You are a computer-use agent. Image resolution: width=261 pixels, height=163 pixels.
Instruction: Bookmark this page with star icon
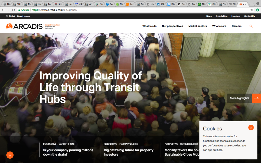pyautogui.click(x=252, y=10)
